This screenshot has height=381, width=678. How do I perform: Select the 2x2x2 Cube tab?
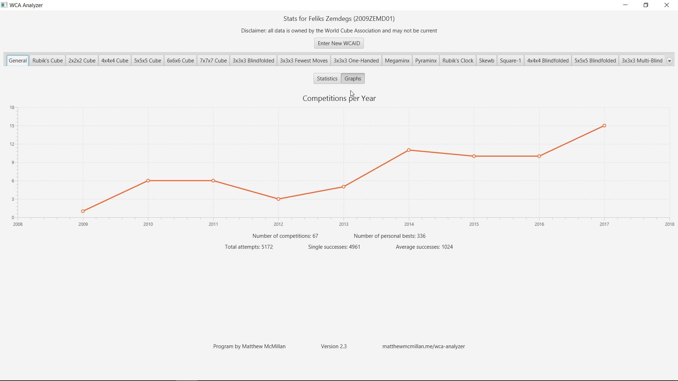(82, 61)
